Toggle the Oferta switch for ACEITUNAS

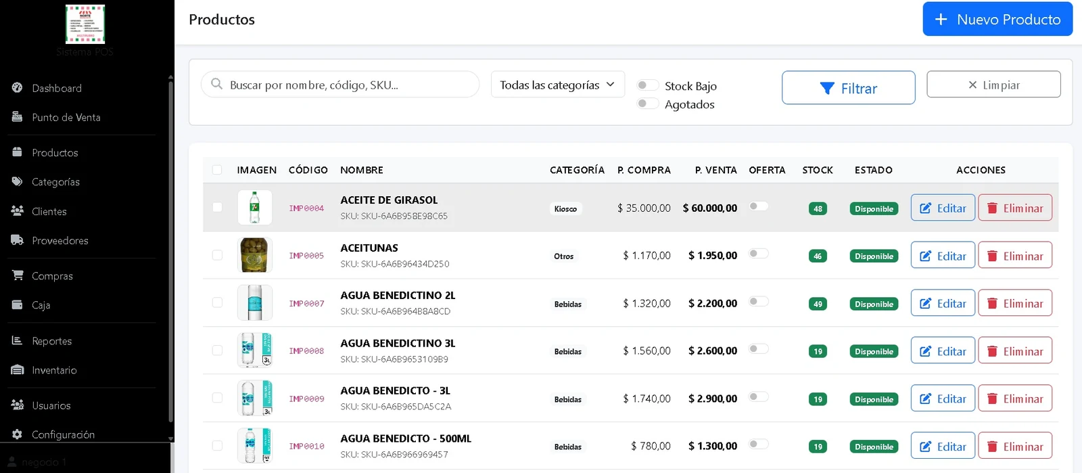coord(759,253)
